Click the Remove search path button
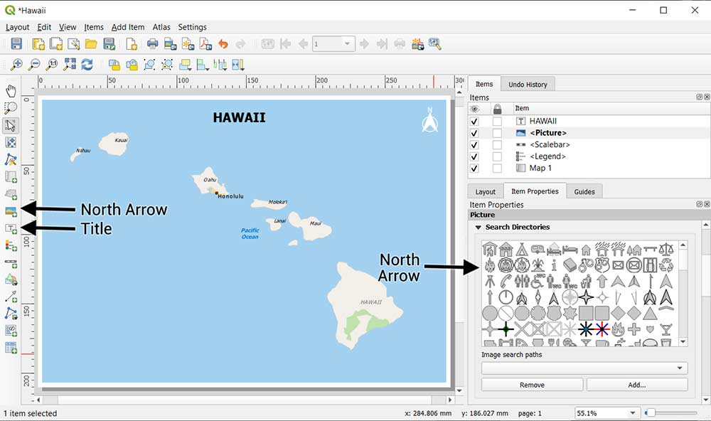The height and width of the screenshot is (421, 711). point(532,385)
